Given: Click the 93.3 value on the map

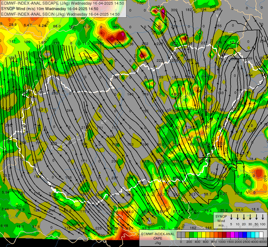Looking at the screenshot, I should click(x=146, y=228).
